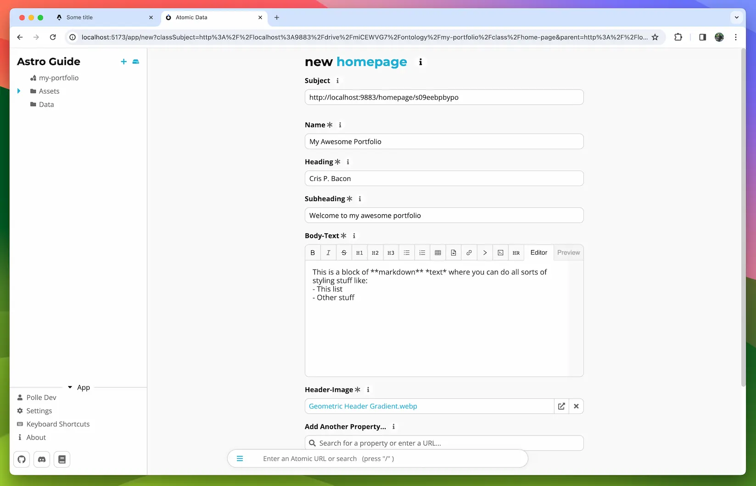This screenshot has width=756, height=486.
Task: Search for a property to add
Action: (x=444, y=443)
